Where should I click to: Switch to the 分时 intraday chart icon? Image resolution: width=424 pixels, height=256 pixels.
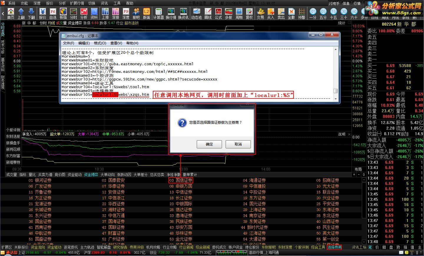[74, 14]
